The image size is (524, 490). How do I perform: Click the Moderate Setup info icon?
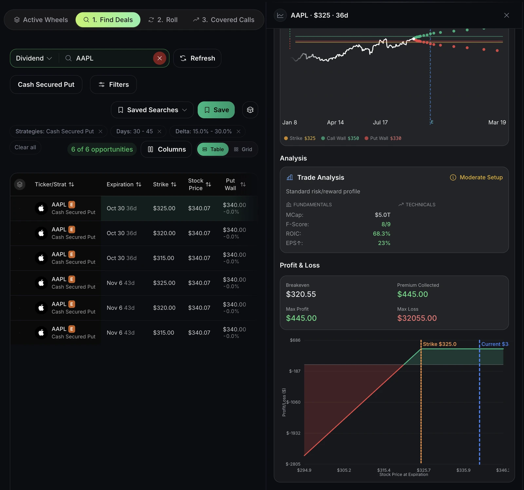[x=453, y=177]
